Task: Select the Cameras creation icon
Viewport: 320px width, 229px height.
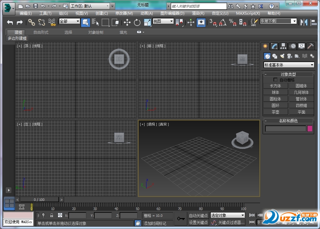Action: (290, 56)
